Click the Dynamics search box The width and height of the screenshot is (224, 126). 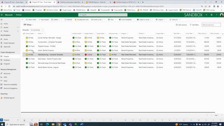[x=103, y=15]
